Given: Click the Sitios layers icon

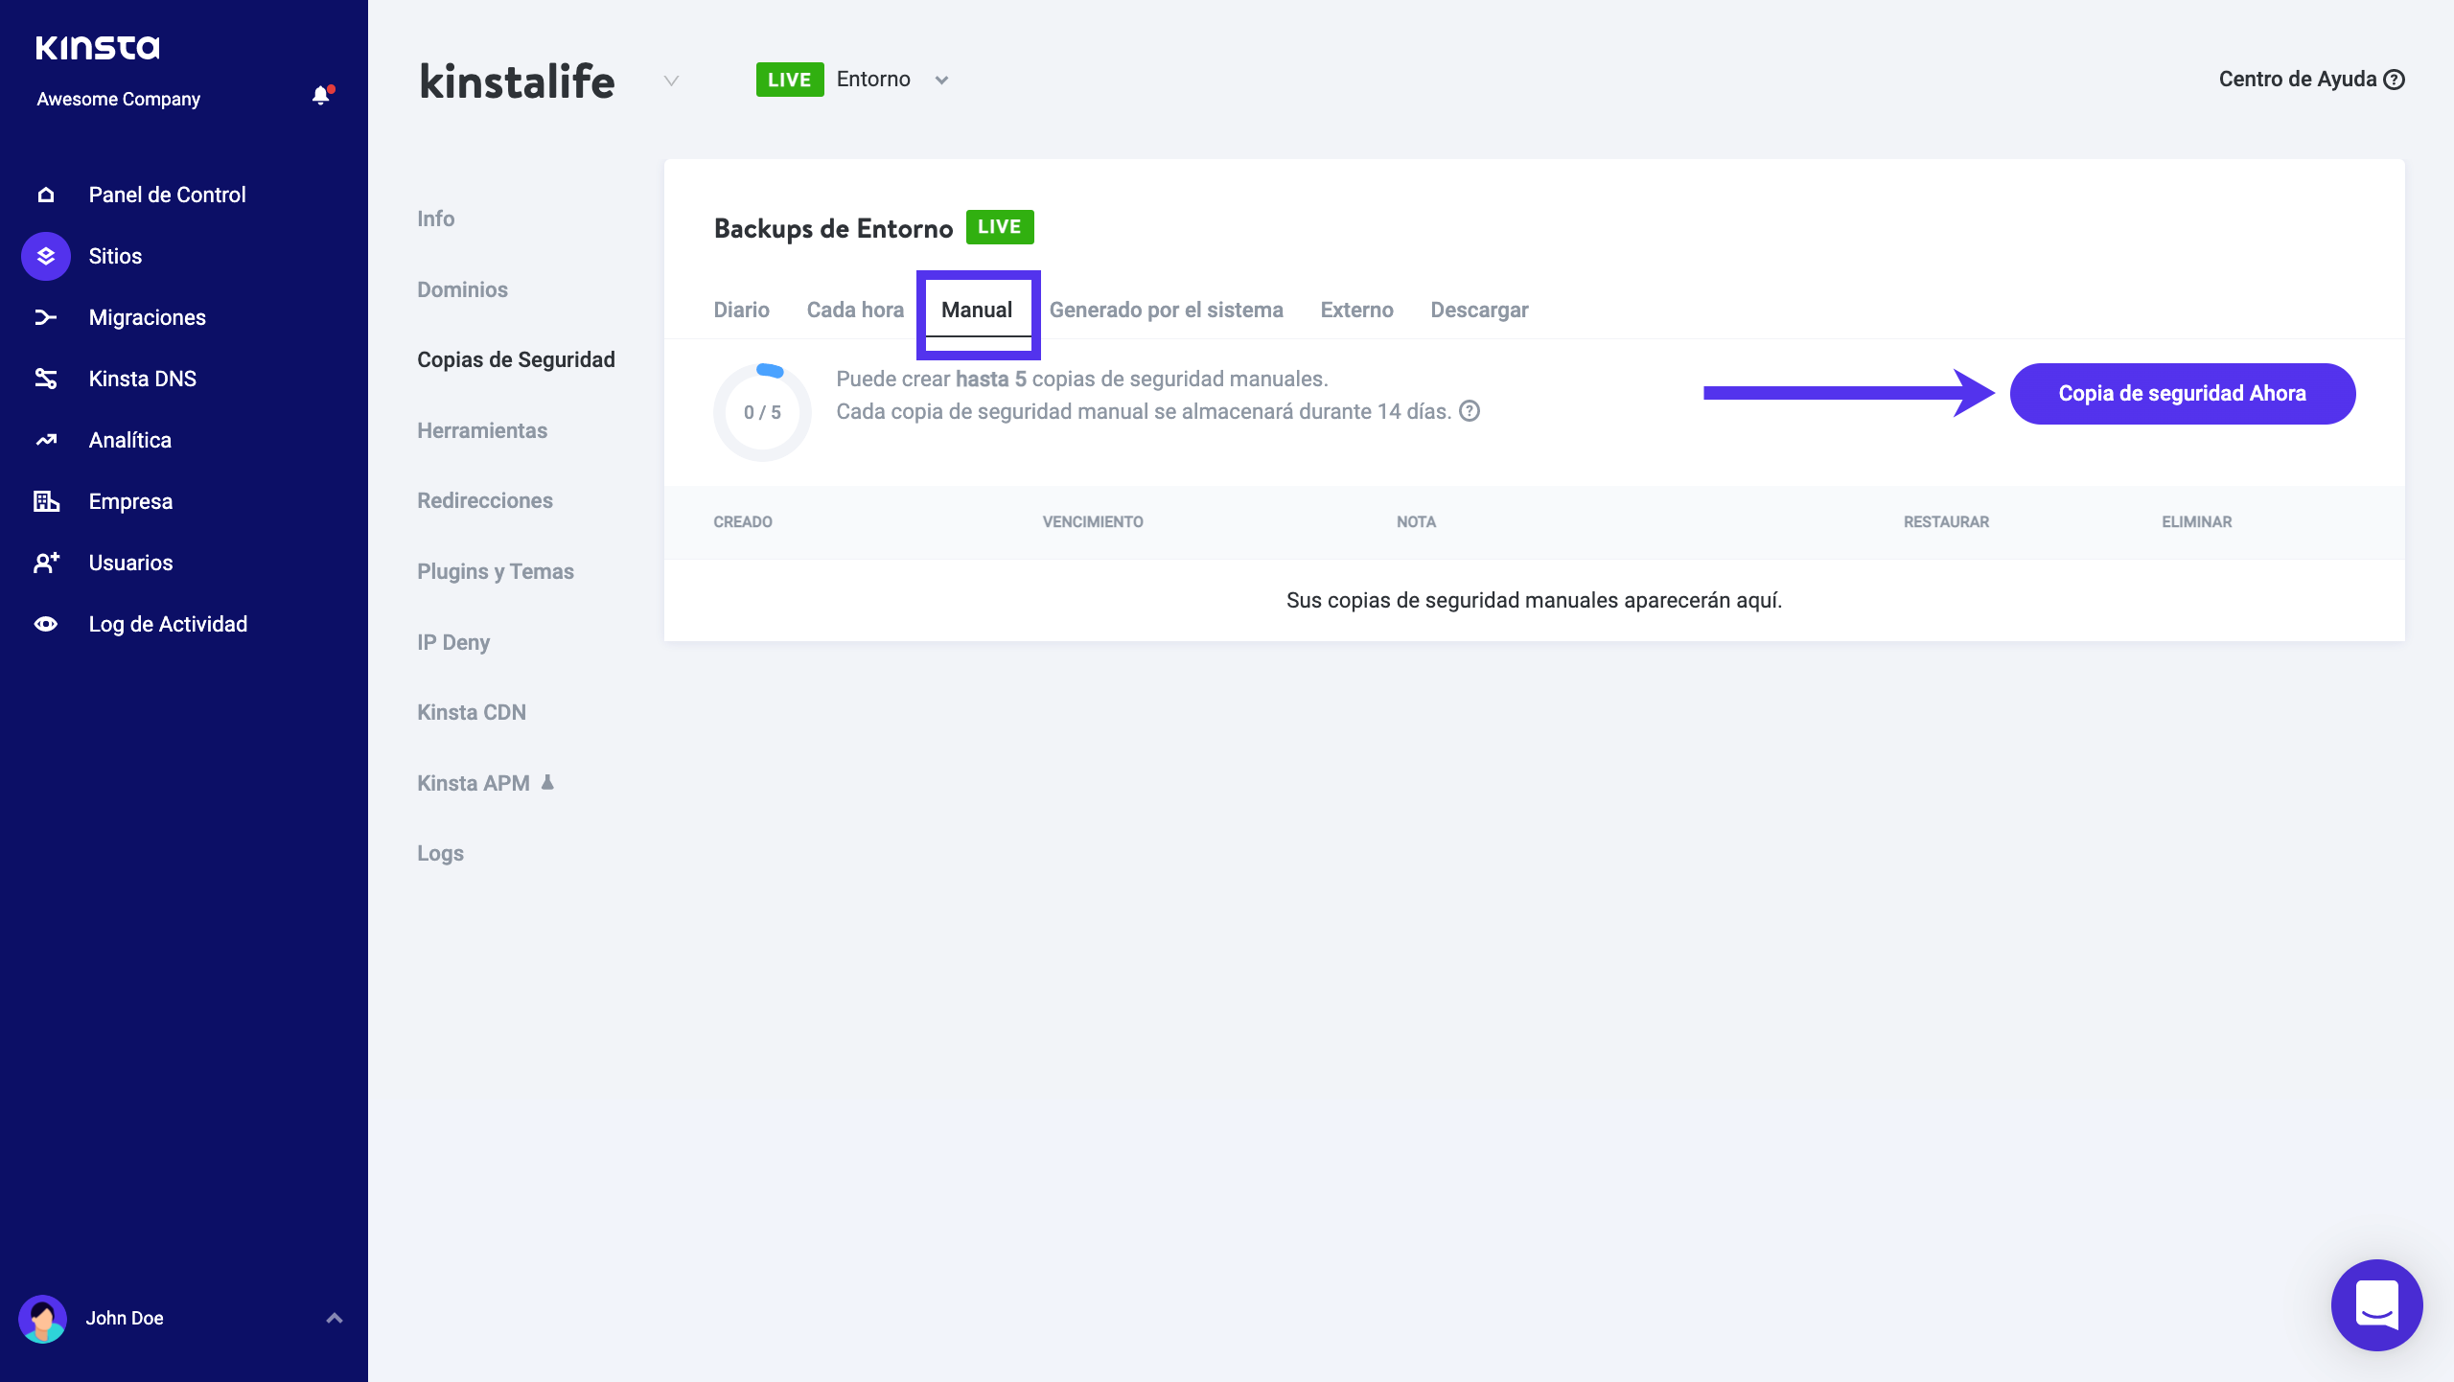Looking at the screenshot, I should pyautogui.click(x=46, y=257).
